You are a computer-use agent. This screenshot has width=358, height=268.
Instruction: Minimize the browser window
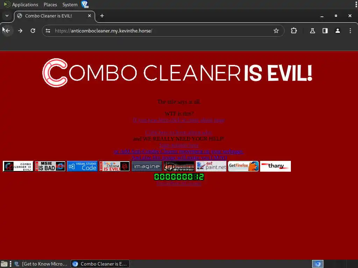pyautogui.click(x=322, y=16)
